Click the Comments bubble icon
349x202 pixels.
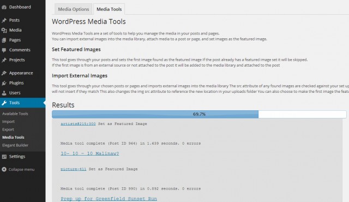pos(4,50)
